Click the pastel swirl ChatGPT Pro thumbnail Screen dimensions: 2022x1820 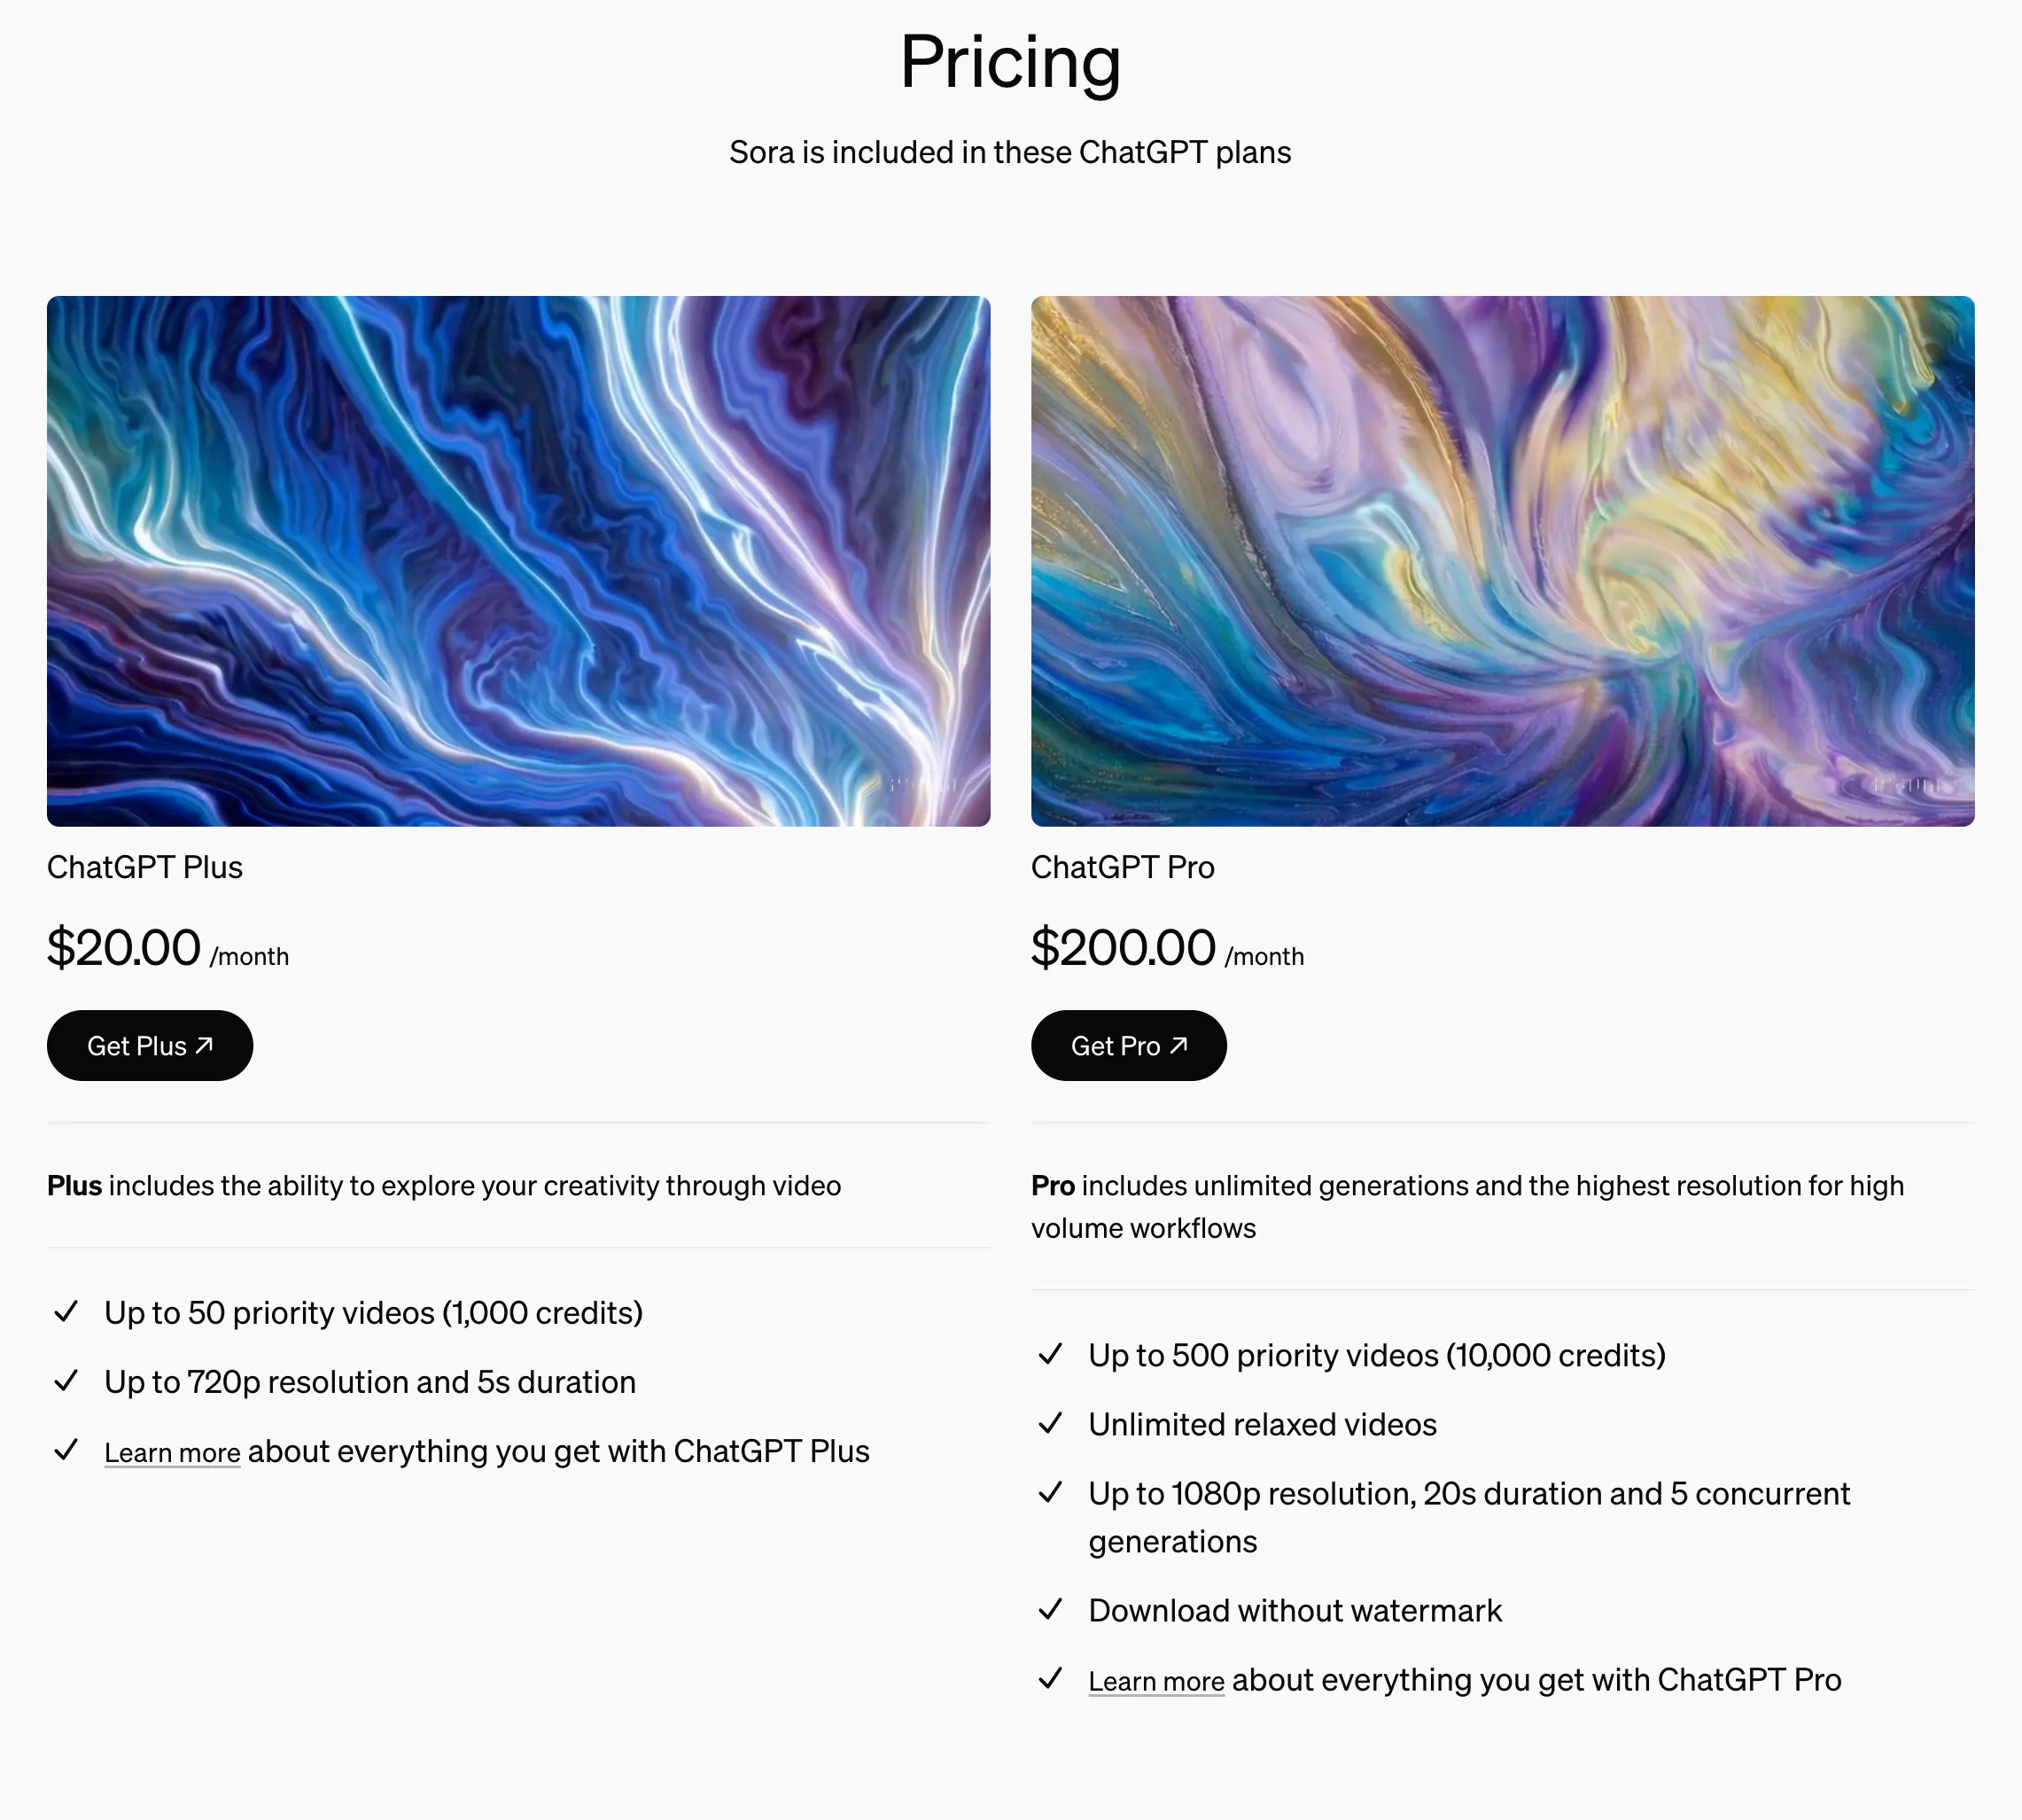1502,561
